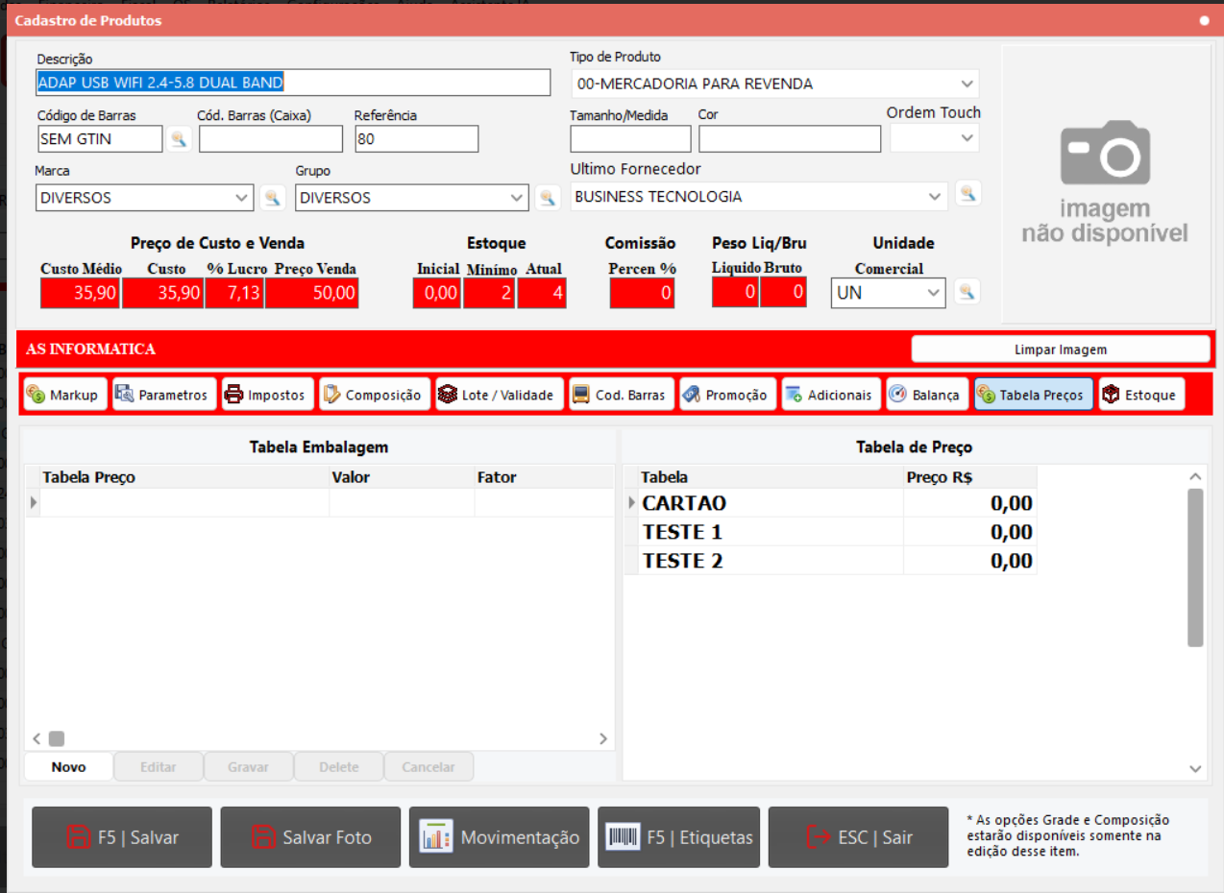Viewport: 1224px width, 893px height.
Task: Click the Código de Barras field
Action: coord(100,139)
